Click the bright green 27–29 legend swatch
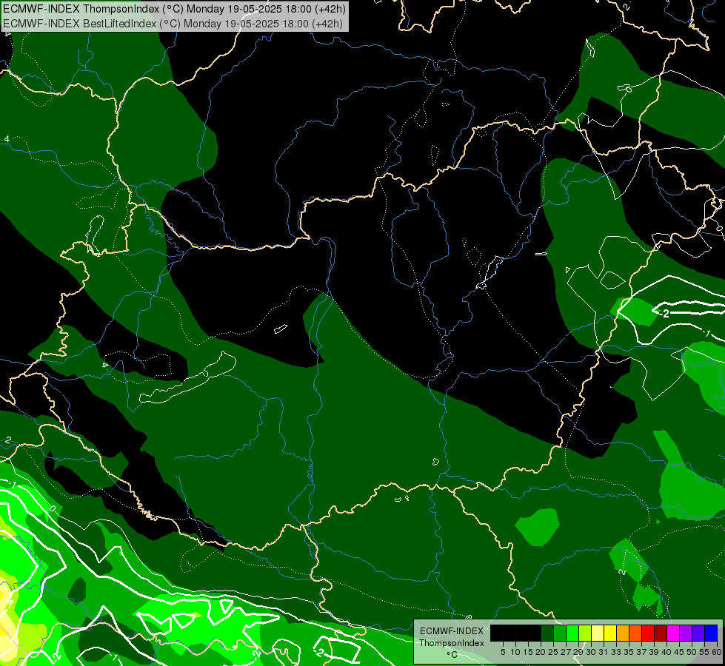725x666 pixels. coord(572,633)
